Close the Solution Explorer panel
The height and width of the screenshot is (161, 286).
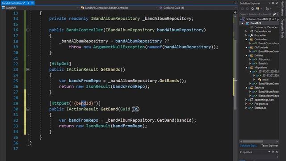pos(277,3)
